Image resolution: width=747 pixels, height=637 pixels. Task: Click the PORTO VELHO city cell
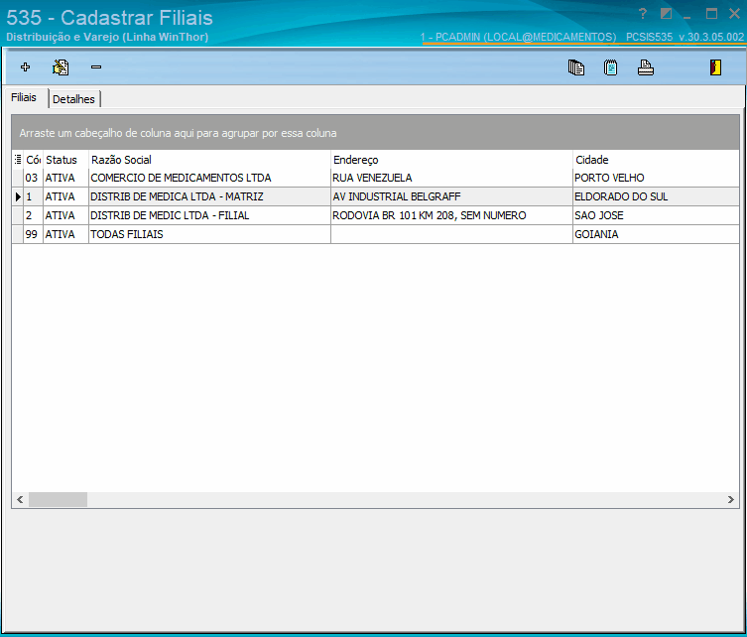(656, 178)
